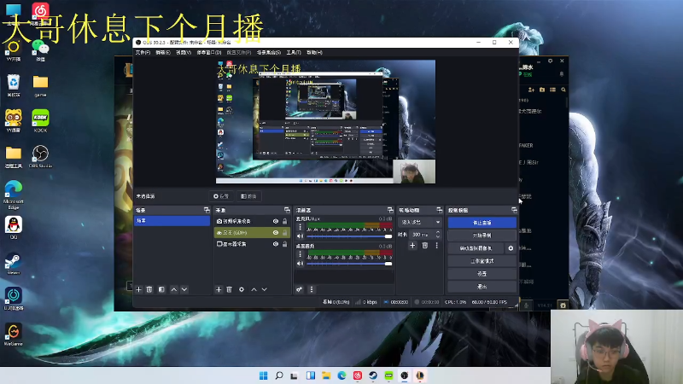The width and height of the screenshot is (683, 384).
Task: Add a new scene with the plus icon
Action: (139, 289)
